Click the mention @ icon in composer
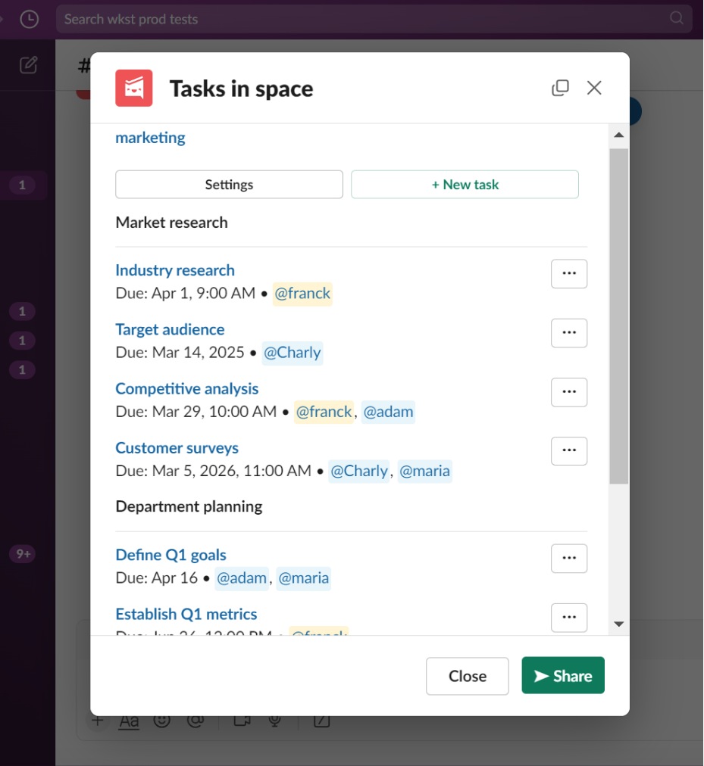Viewport: 704px width, 766px height. point(196,720)
